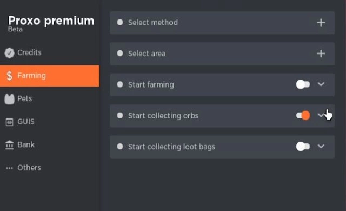Click the plus icon on Select method

coord(321,23)
